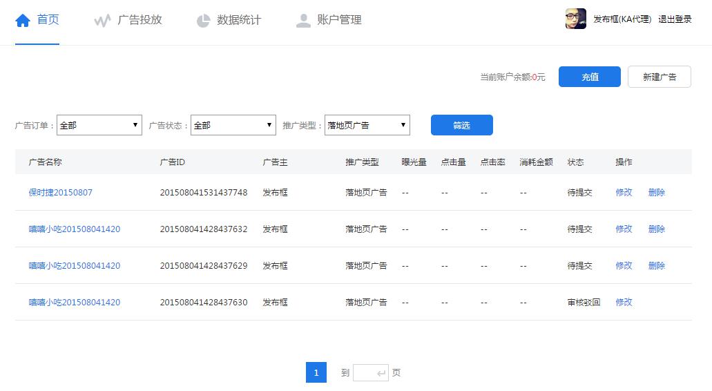Click the 广告主 column header

pyautogui.click(x=275, y=162)
